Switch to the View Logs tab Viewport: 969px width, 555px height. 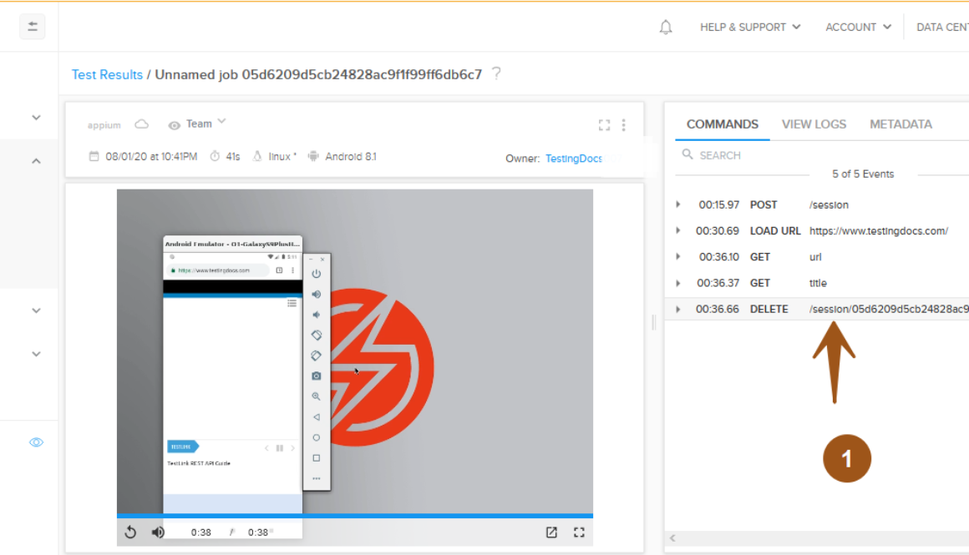[814, 124]
